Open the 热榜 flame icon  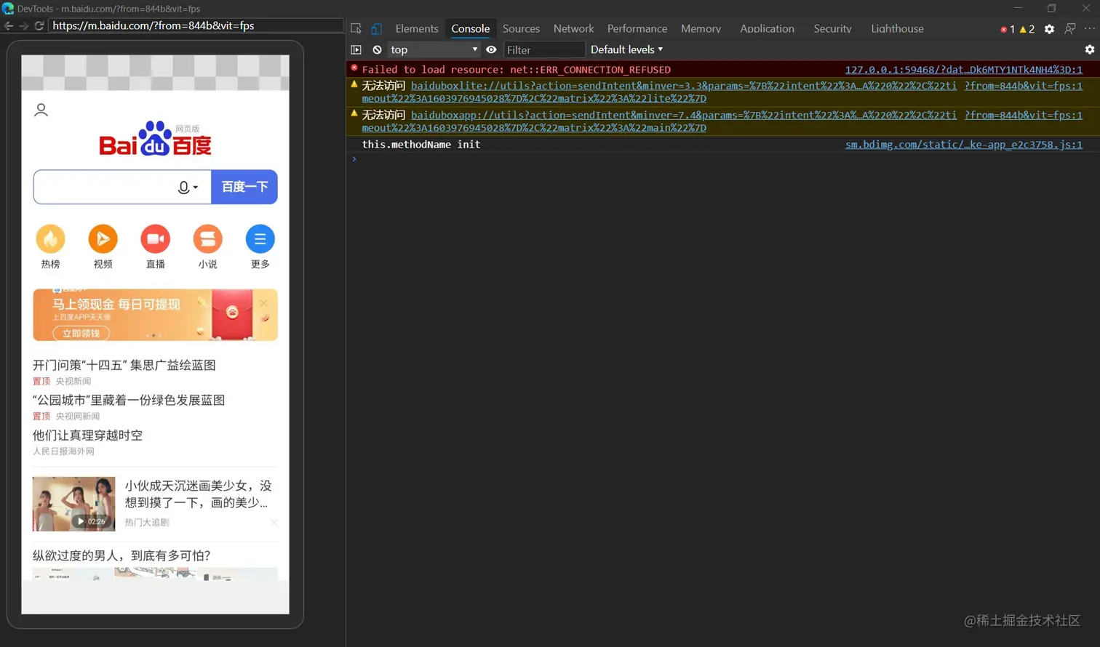click(x=50, y=239)
